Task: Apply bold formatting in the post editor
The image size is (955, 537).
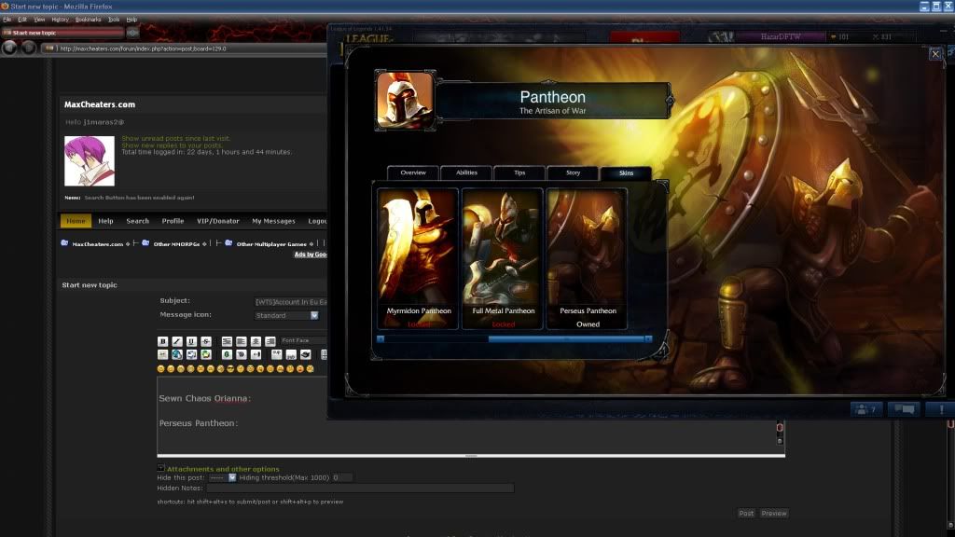Action: point(163,340)
